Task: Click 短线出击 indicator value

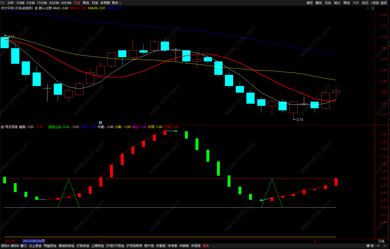Action: point(59,127)
